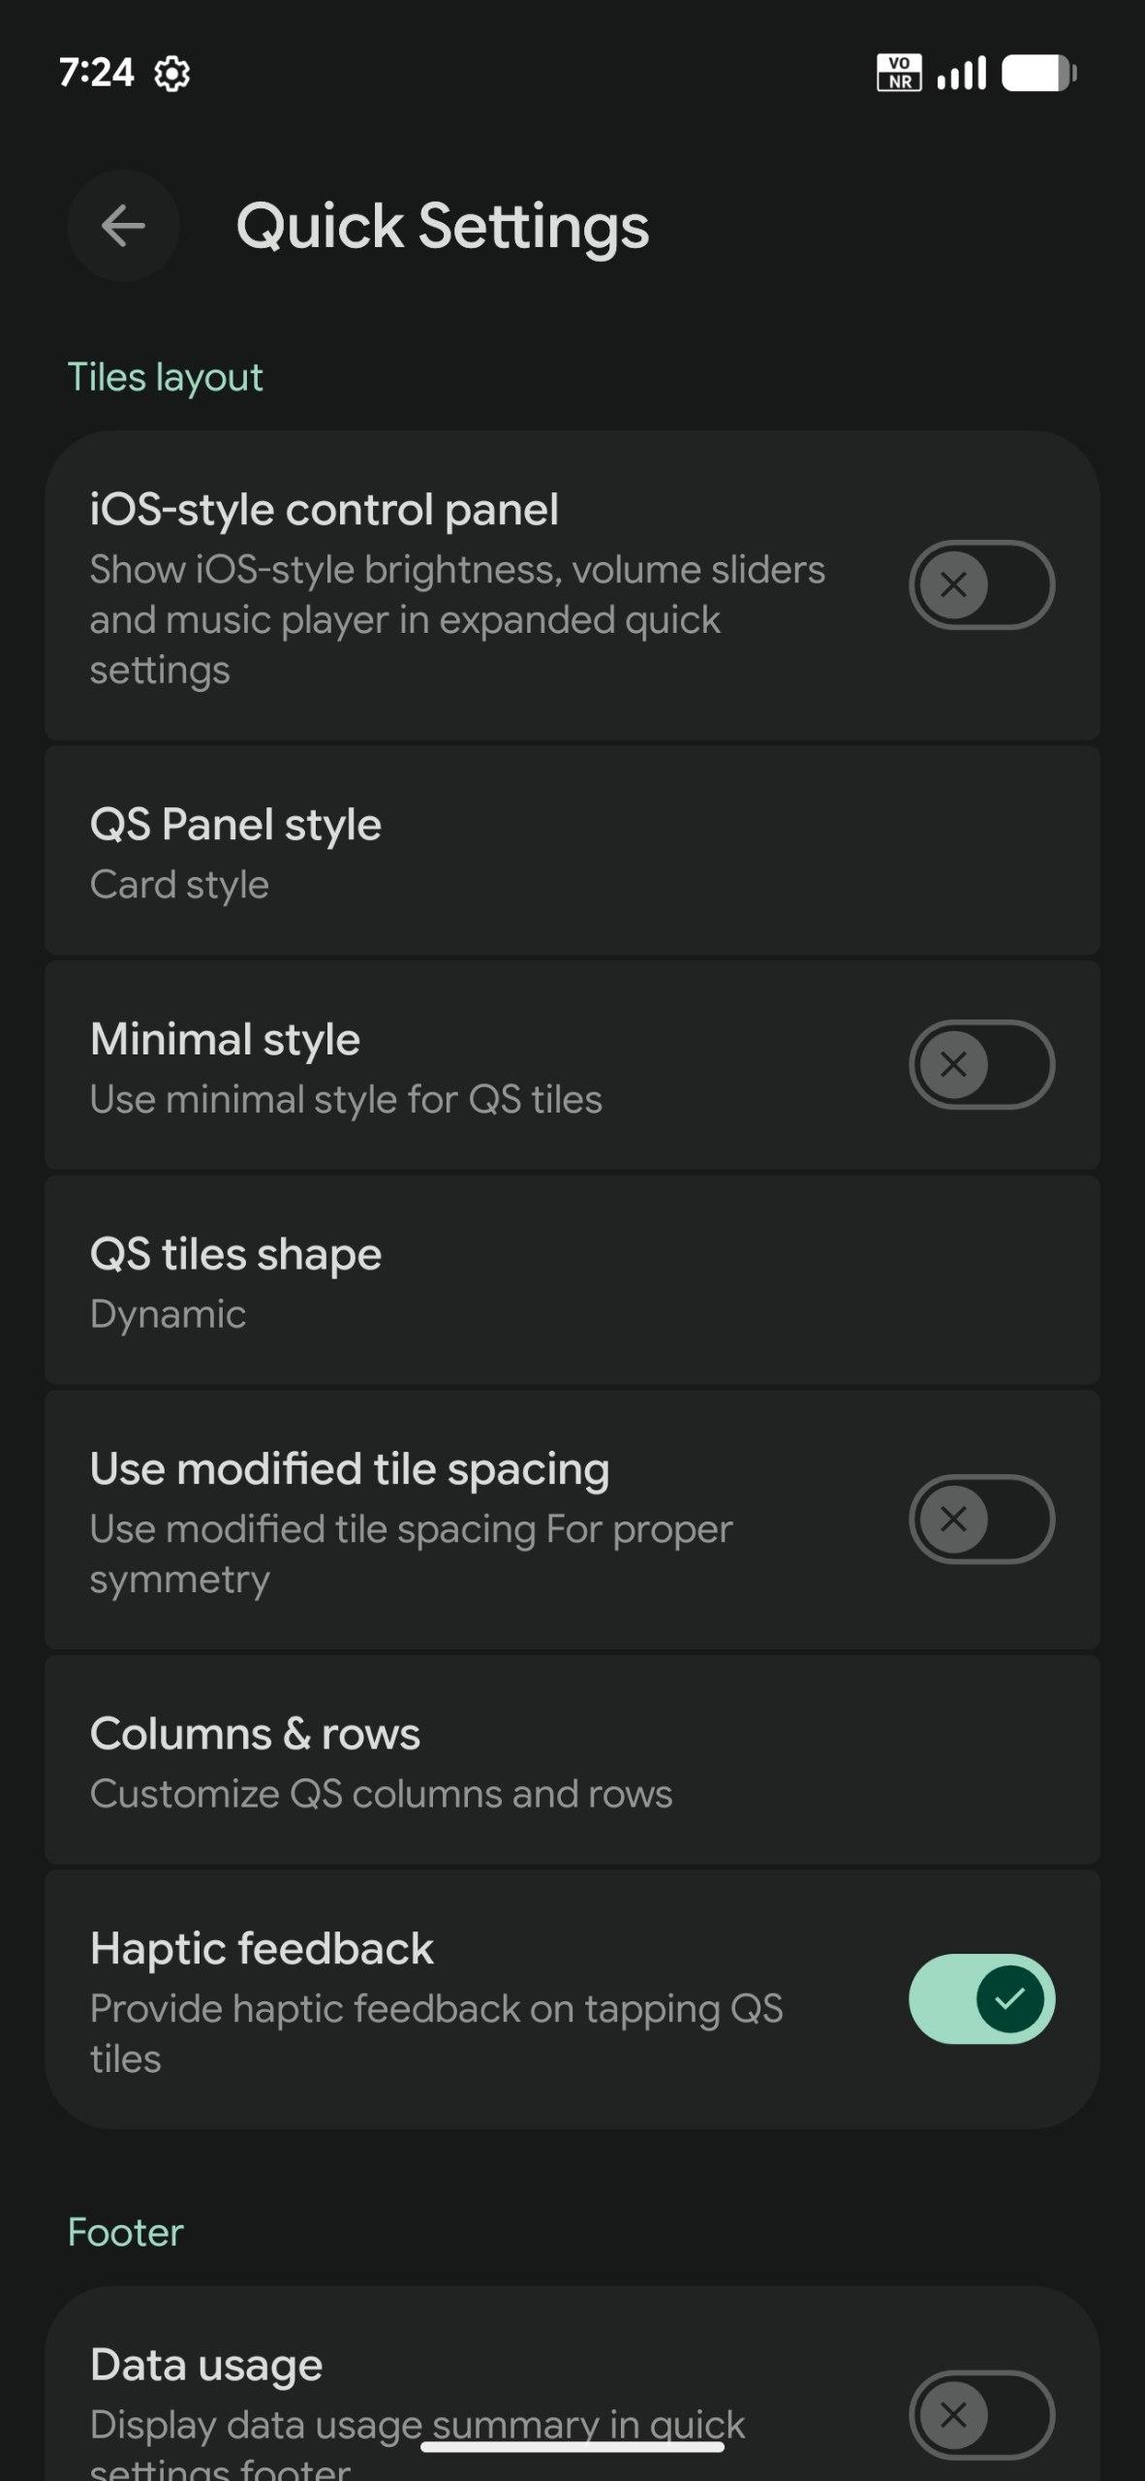Tap the battery icon in status bar
This screenshot has width=1145, height=2481.
pos(1038,73)
